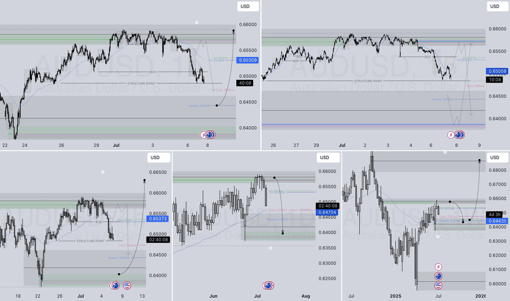The height and width of the screenshot is (301, 510).
Task: Open USD currency selector on top-right chart
Action: click(497, 7)
